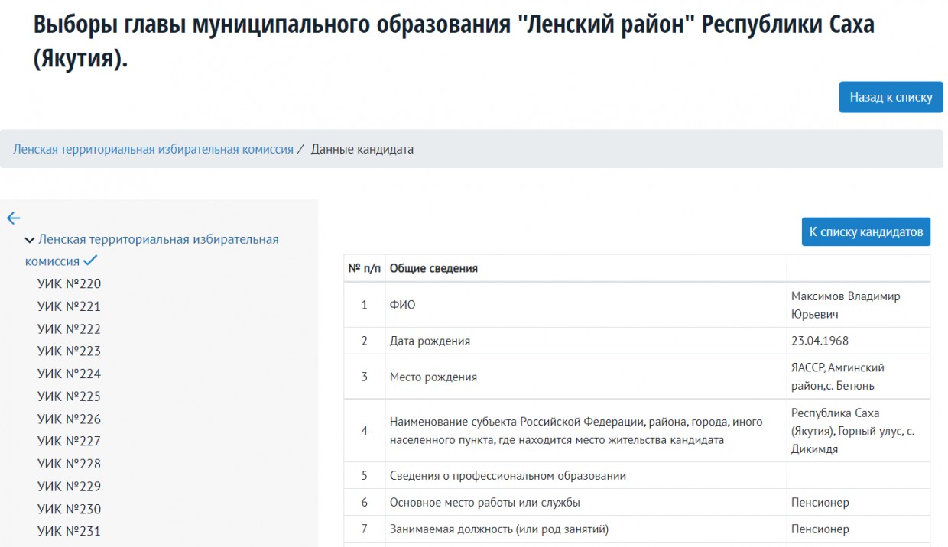Click the back arrow icon in sidebar
The width and height of the screenshot is (948, 547).
(x=13, y=218)
